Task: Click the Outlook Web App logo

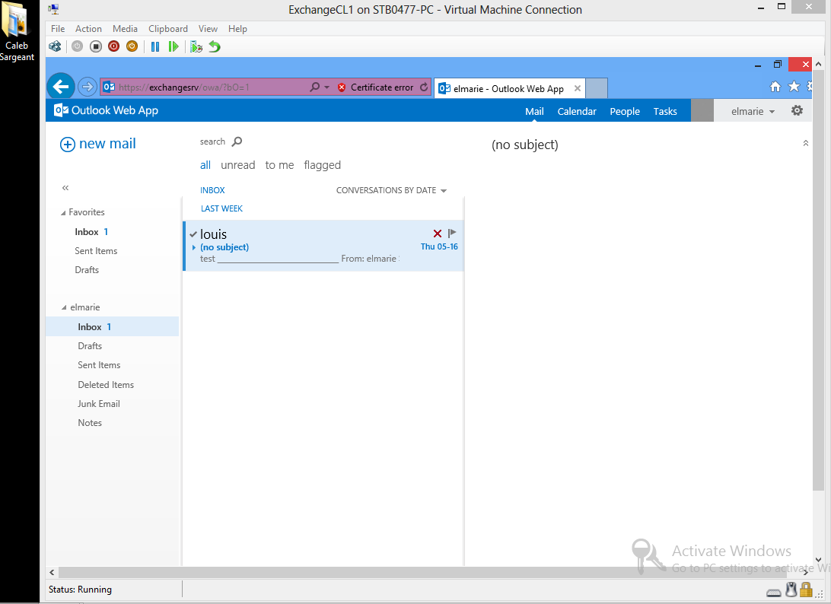Action: [x=106, y=110]
